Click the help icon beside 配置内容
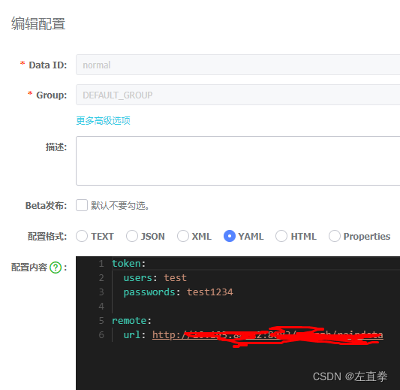The height and width of the screenshot is (390, 400). click(x=56, y=268)
